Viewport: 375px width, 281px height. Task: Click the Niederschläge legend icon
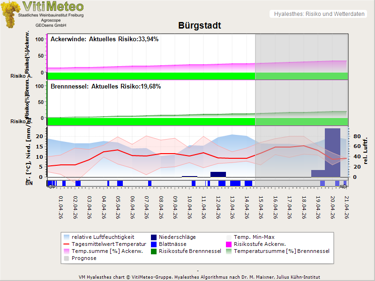154,237
